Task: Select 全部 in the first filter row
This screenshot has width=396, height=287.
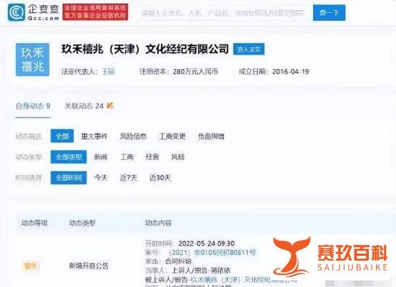Action: tap(62, 136)
